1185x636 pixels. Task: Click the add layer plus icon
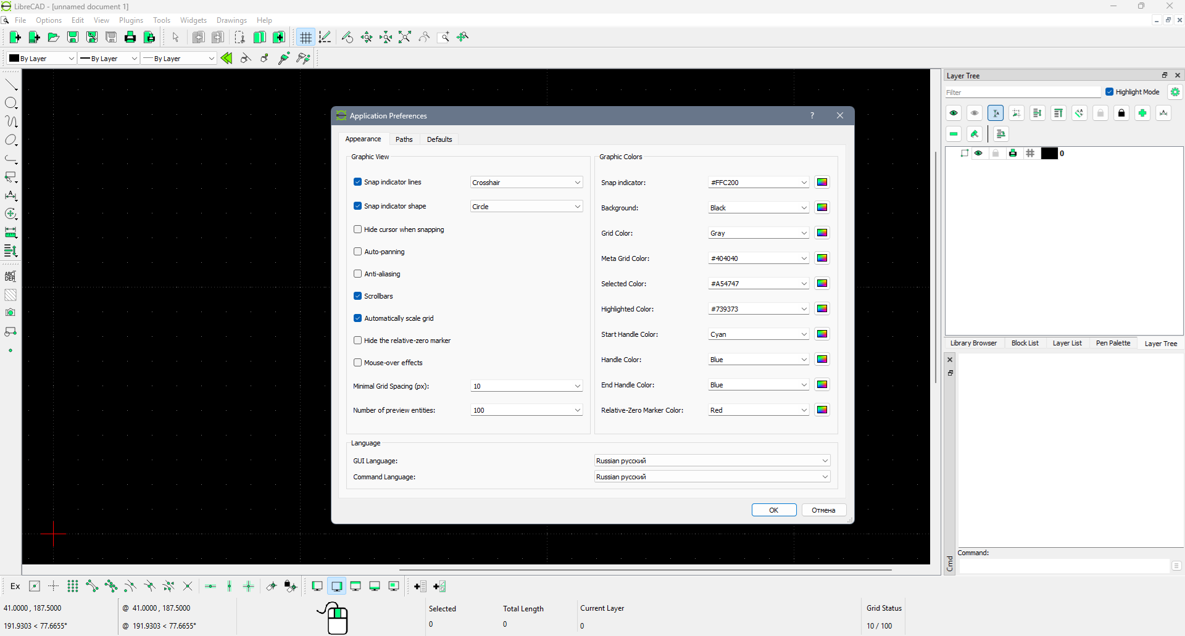tap(1142, 113)
